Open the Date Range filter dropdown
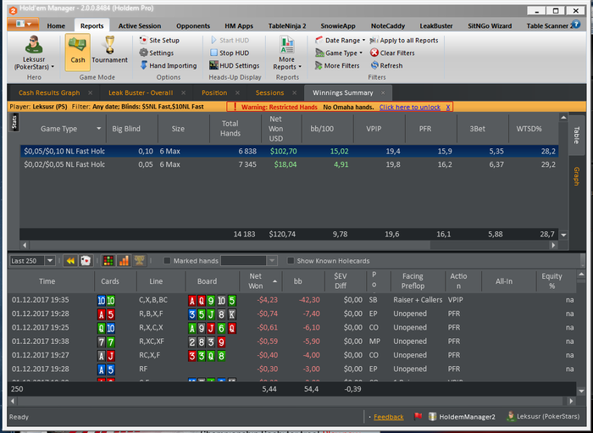Image resolution: width=593 pixels, height=433 pixels. tap(340, 40)
